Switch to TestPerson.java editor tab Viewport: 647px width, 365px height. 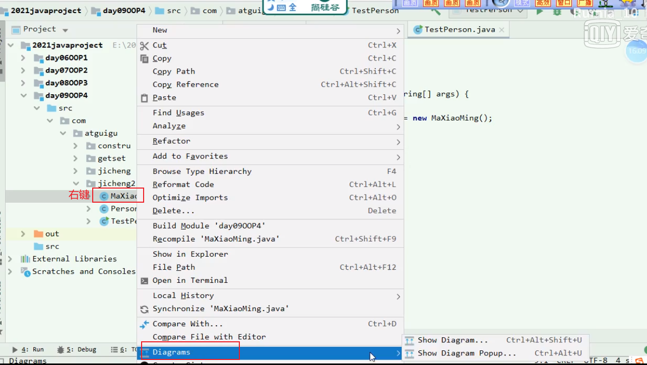(459, 30)
